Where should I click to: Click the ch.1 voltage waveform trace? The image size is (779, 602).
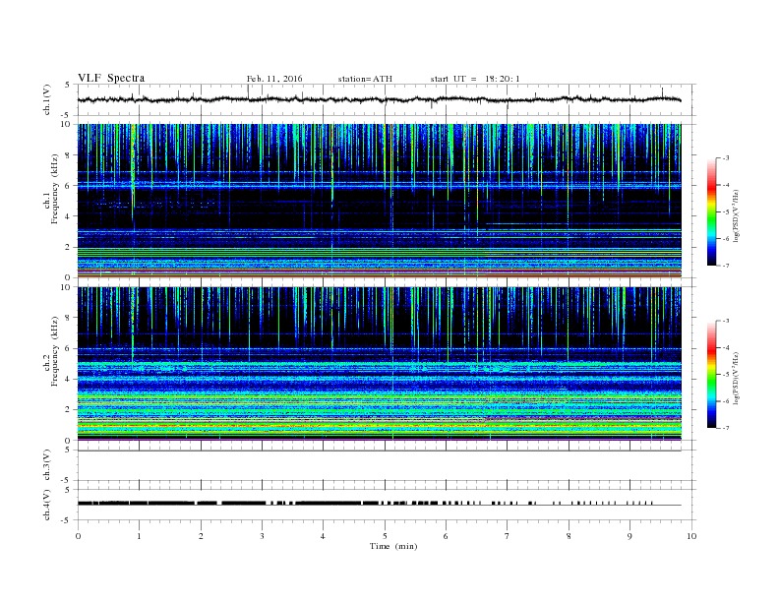click(379, 99)
